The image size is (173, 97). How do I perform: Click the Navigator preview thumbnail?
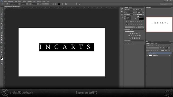(x=159, y=25)
